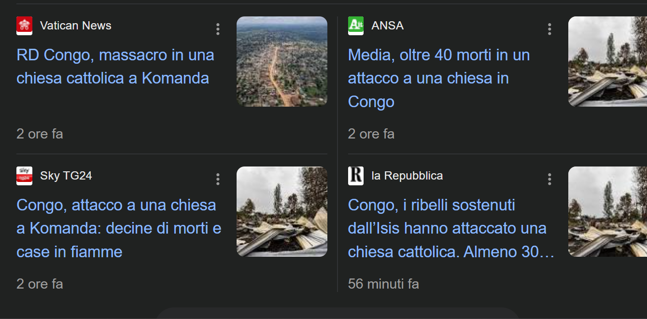The height and width of the screenshot is (319, 647).
Task: Click la Repubblica's R logo icon
Action: [x=356, y=176]
